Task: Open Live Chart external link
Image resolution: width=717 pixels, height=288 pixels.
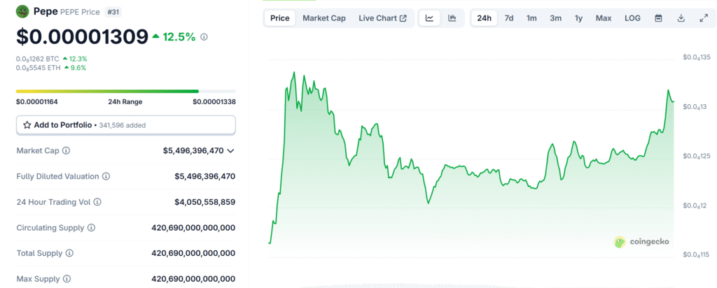Action: (382, 18)
